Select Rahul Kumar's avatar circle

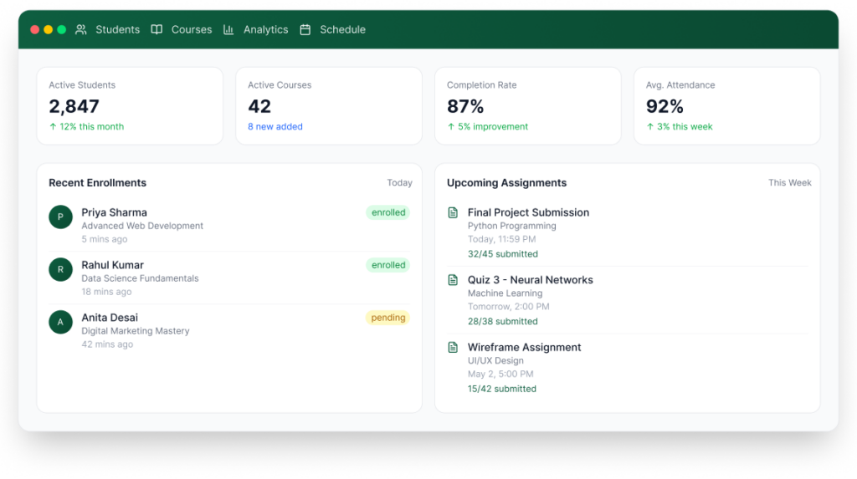pyautogui.click(x=61, y=270)
